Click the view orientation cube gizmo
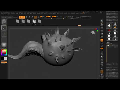Screen dimensions: 120x90 pyautogui.click(x=93, y=32)
